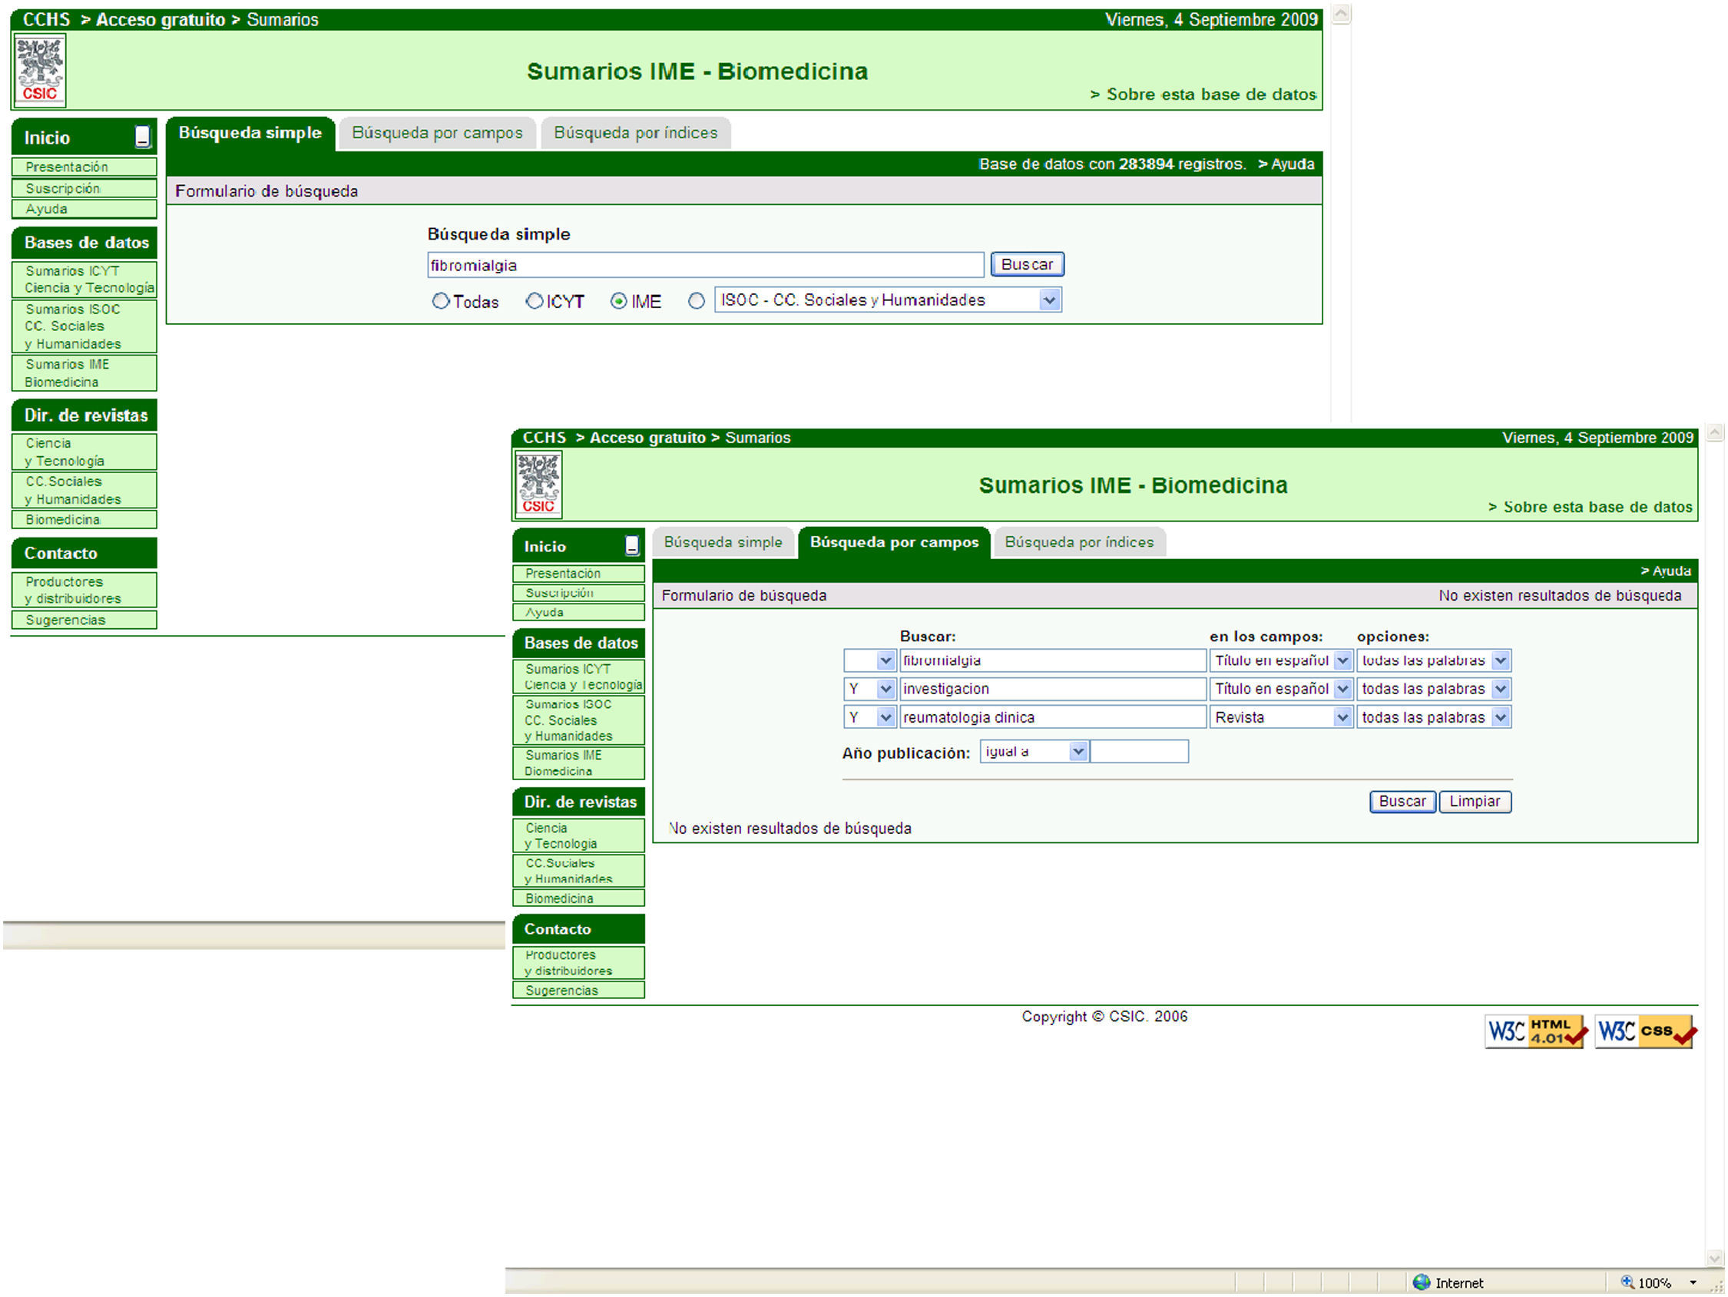The image size is (1728, 1297).
Task: Select the Todas radio button
Action: click(441, 301)
